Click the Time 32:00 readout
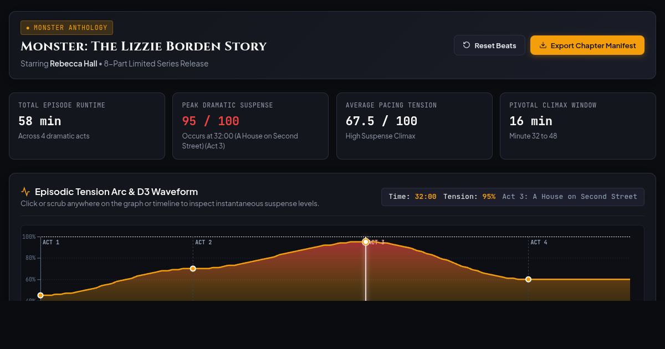 (412, 197)
